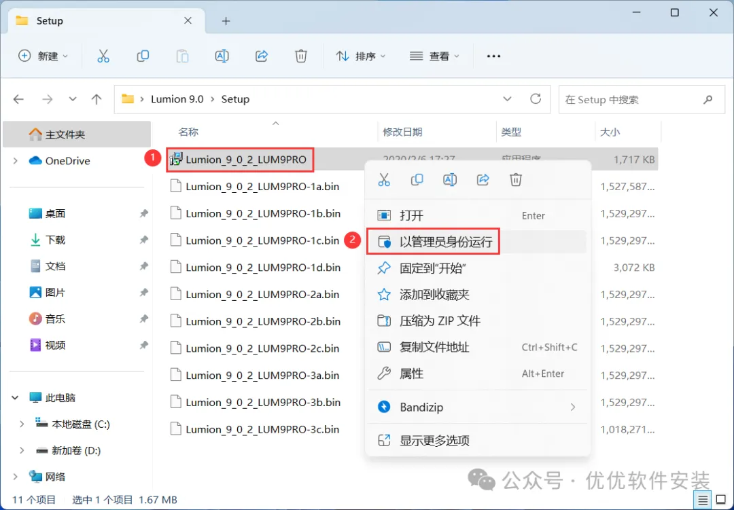Expand the 新加卷 (D:) node
This screenshot has width=734, height=510.
(x=22, y=450)
